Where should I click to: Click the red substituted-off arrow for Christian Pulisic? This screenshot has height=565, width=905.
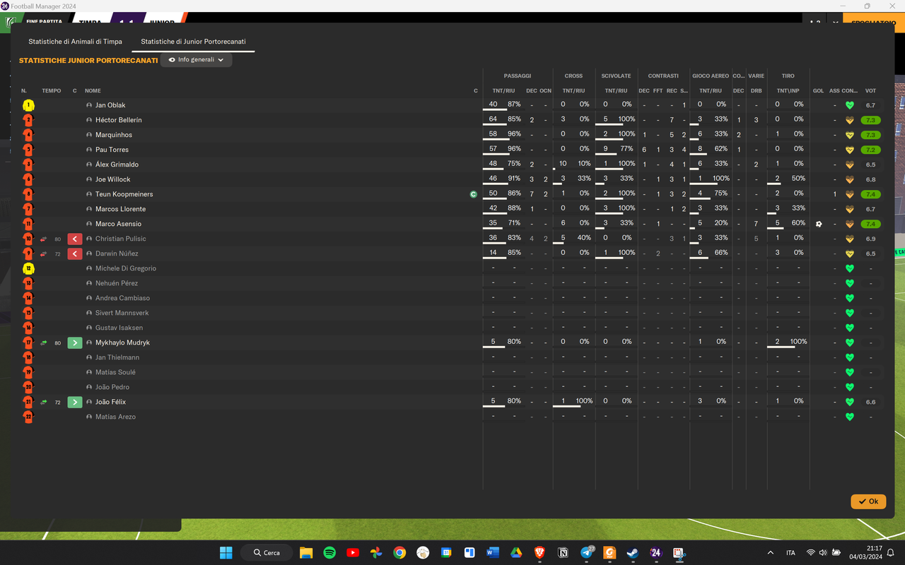44,239
